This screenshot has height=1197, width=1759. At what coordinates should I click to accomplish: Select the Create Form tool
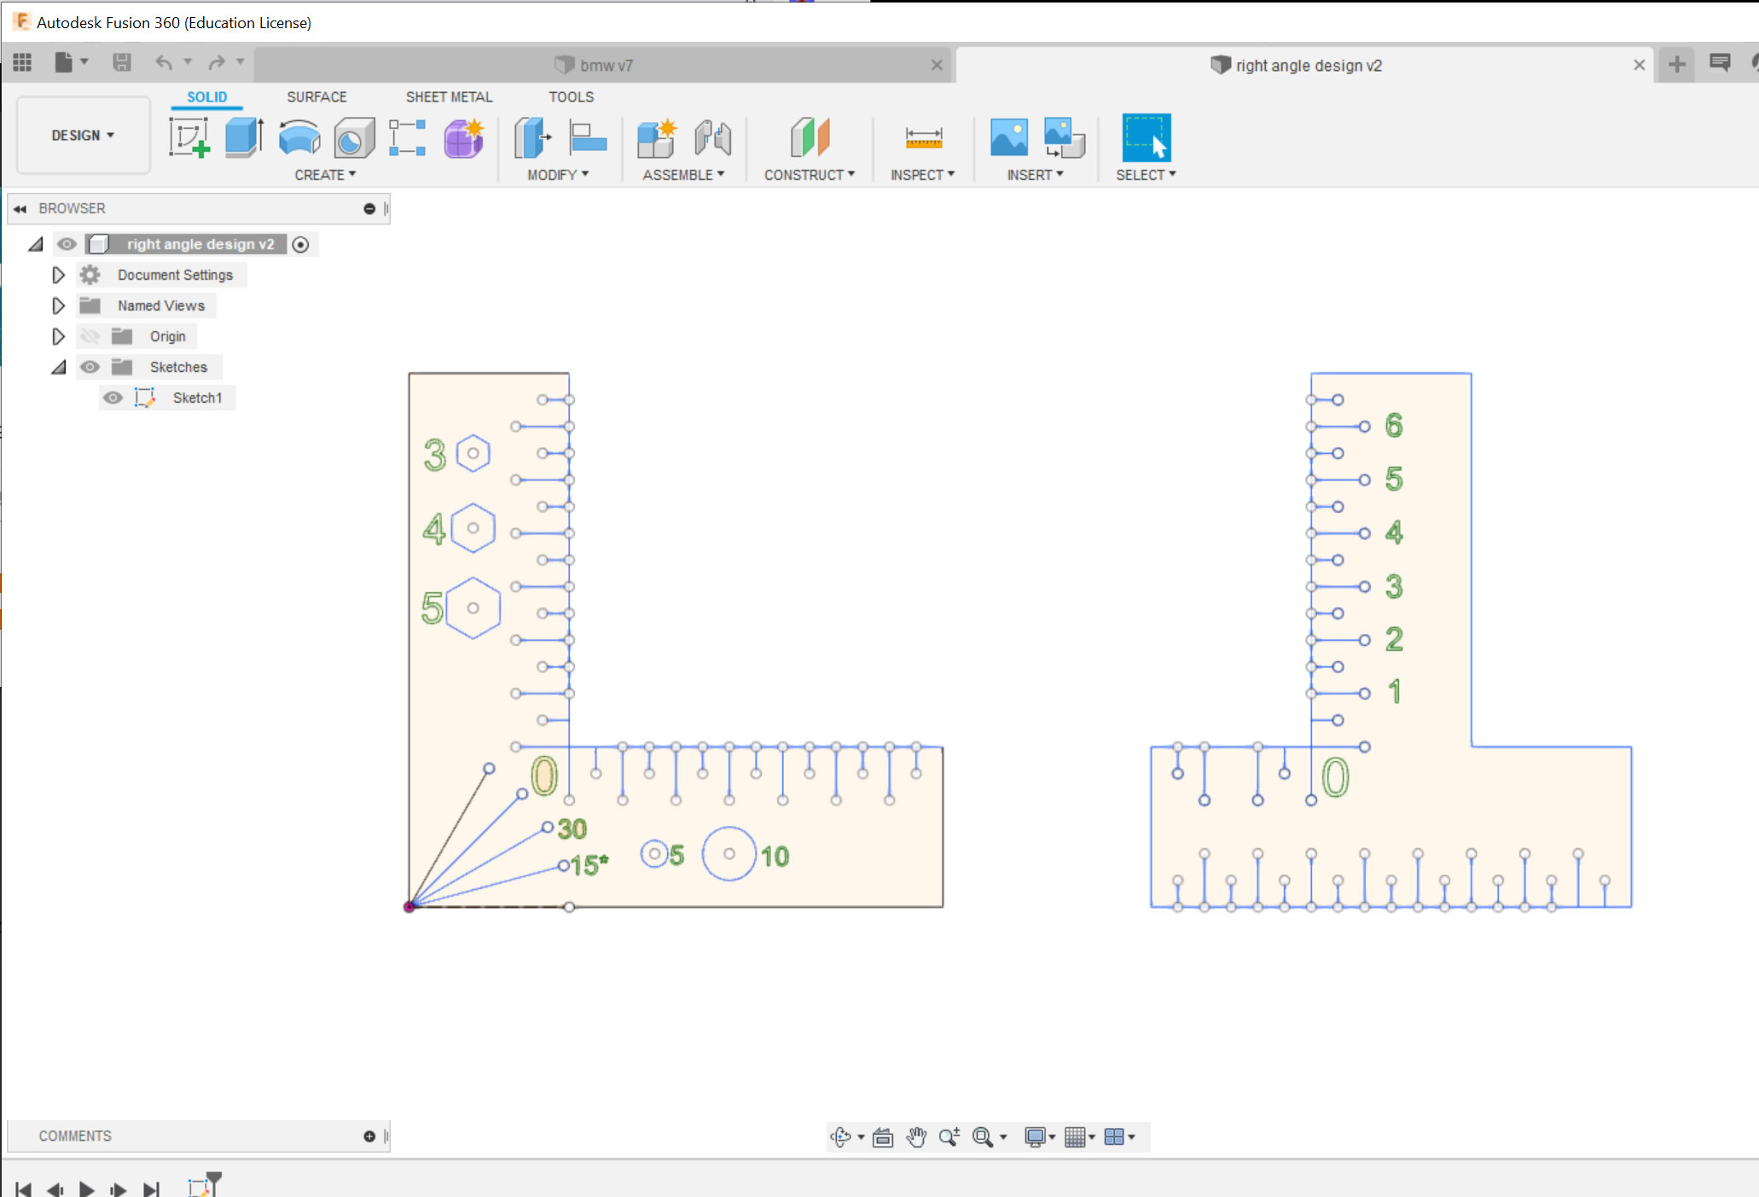click(x=464, y=137)
